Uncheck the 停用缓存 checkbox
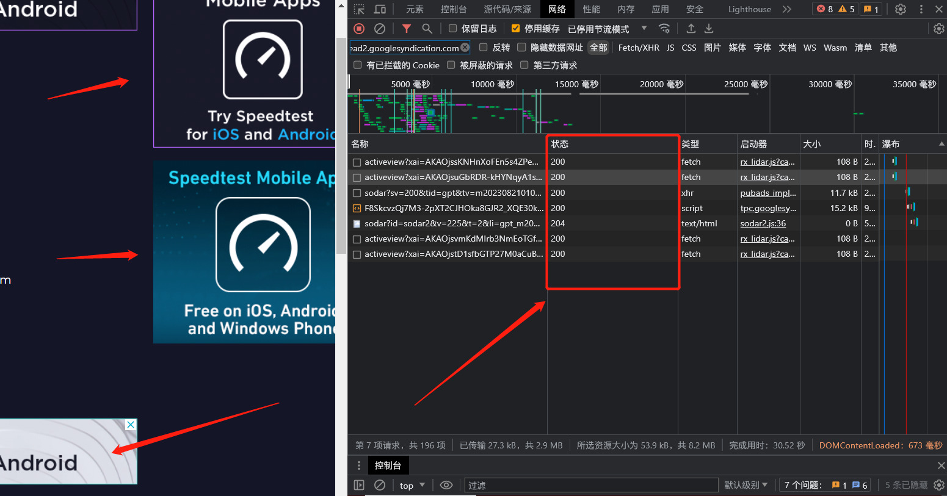Screen dimensions: 947x496 [516, 29]
